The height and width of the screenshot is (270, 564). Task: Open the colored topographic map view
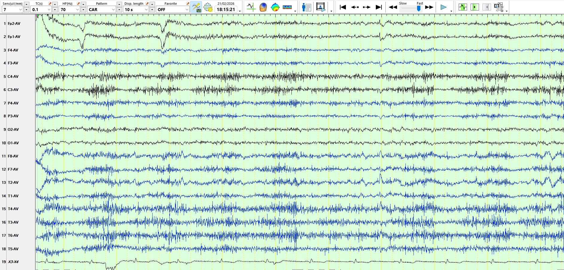point(275,7)
